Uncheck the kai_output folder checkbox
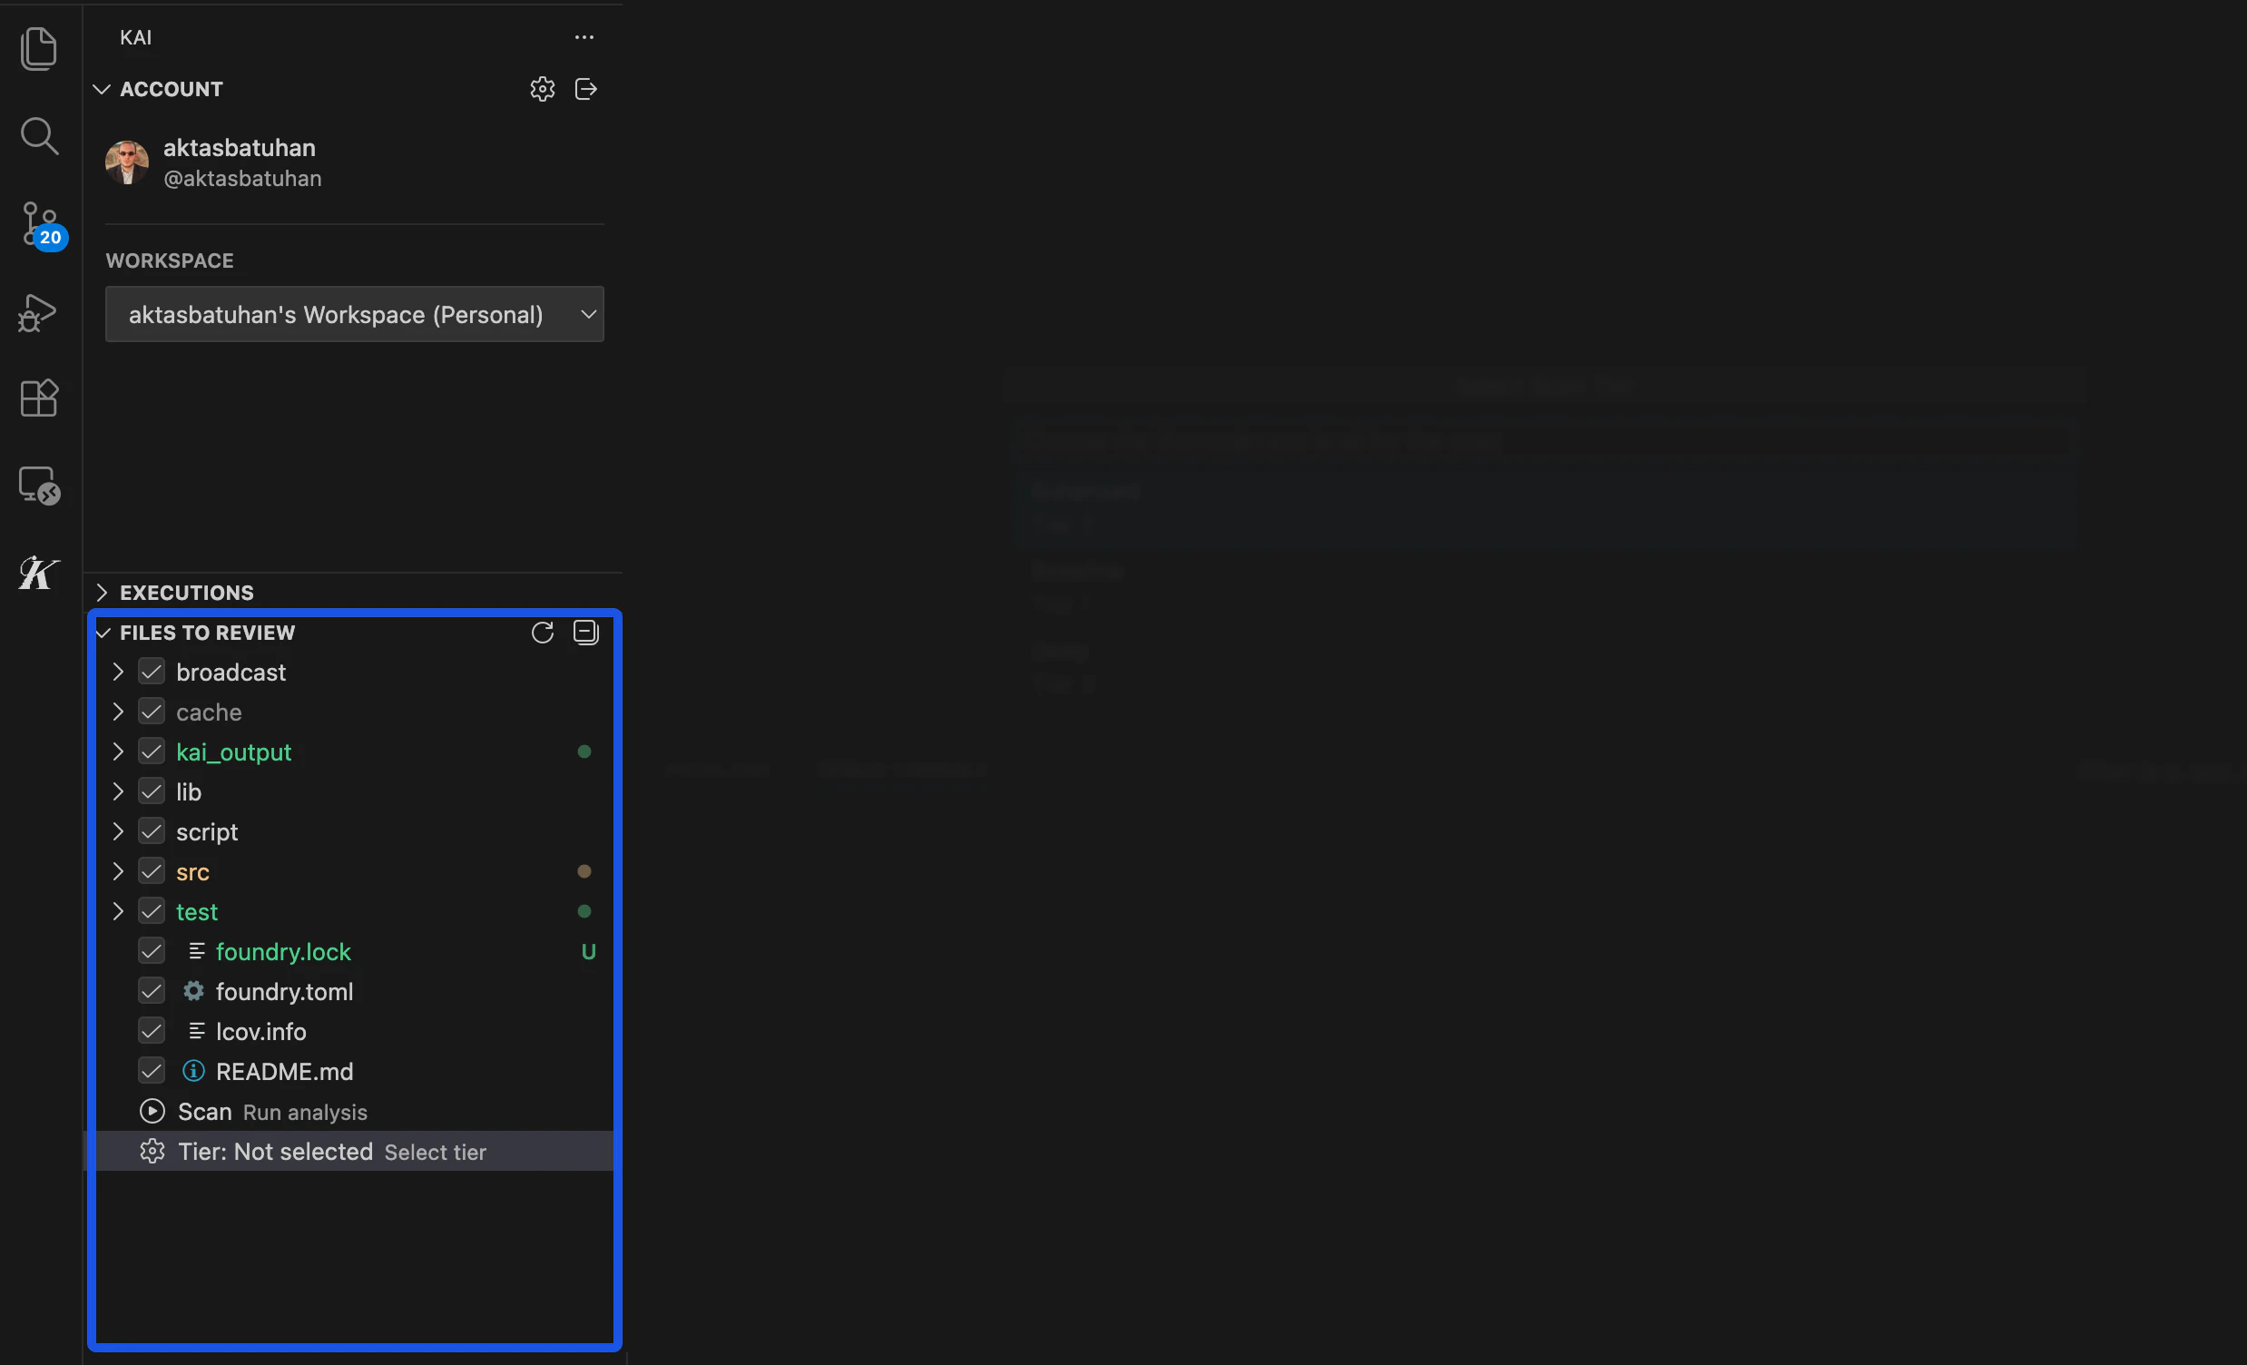The width and height of the screenshot is (2247, 1365). point(152,751)
